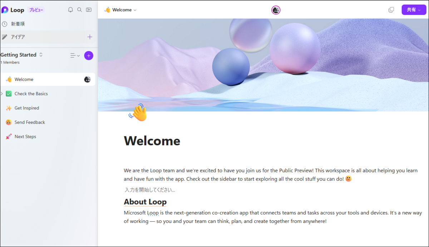This screenshot has height=247, width=429.
Task: Add a new idea with plus icon
Action: pyautogui.click(x=90, y=37)
